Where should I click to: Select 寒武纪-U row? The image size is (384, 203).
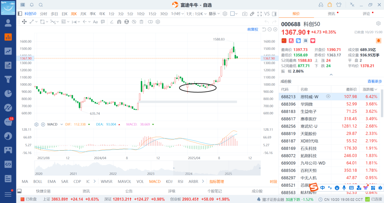click(330, 126)
